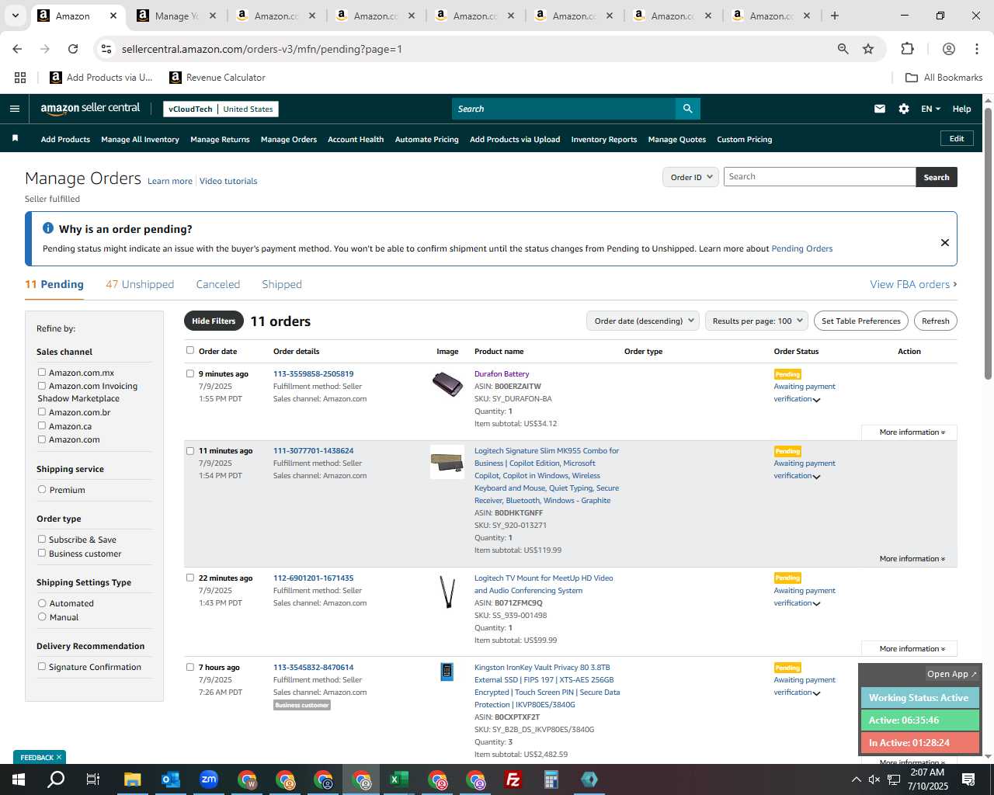The height and width of the screenshot is (795, 994).
Task: Click Set Table Preferences button
Action: pos(861,321)
